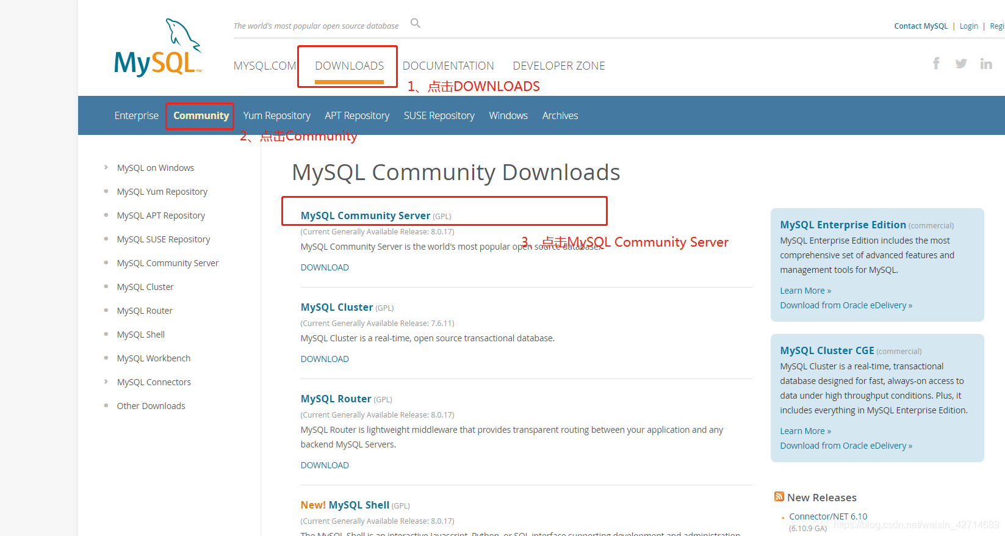The image size is (1005, 536).
Task: Click Oracle eDelivery link under Enterprise Edition
Action: tap(846, 305)
